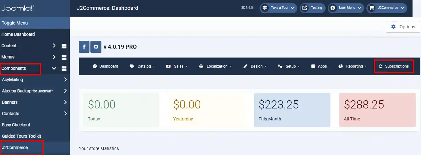Click the Reporting pie chart icon
Screen dimensions: 421x155
pyautogui.click(x=341, y=66)
